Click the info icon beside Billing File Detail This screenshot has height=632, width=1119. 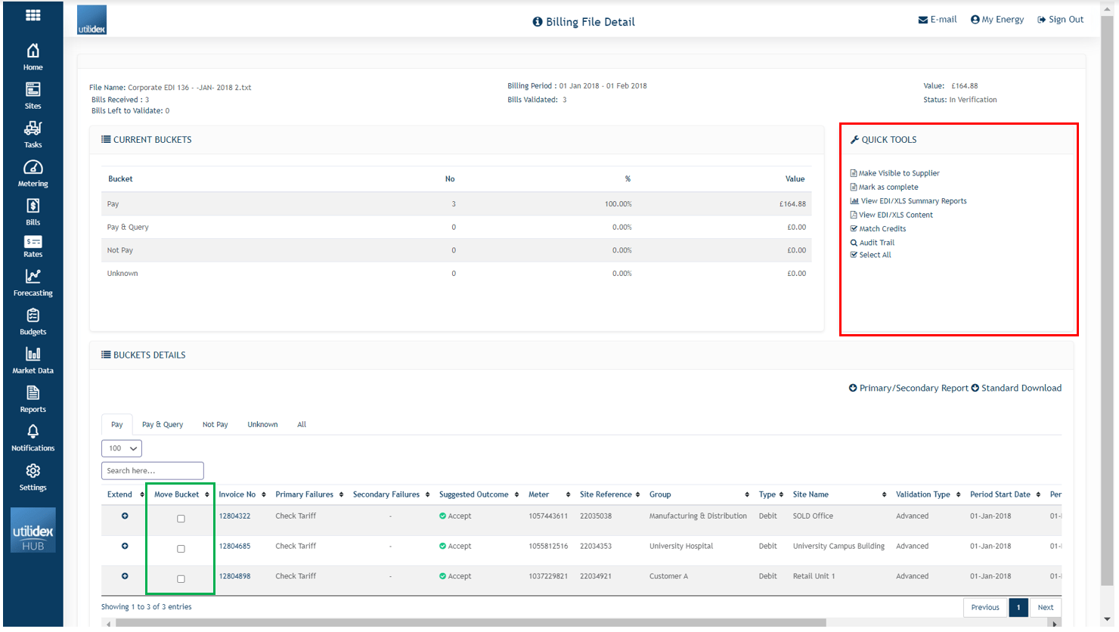[x=538, y=22]
